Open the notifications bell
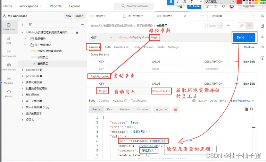266x162 pixels. coord(224,6)
